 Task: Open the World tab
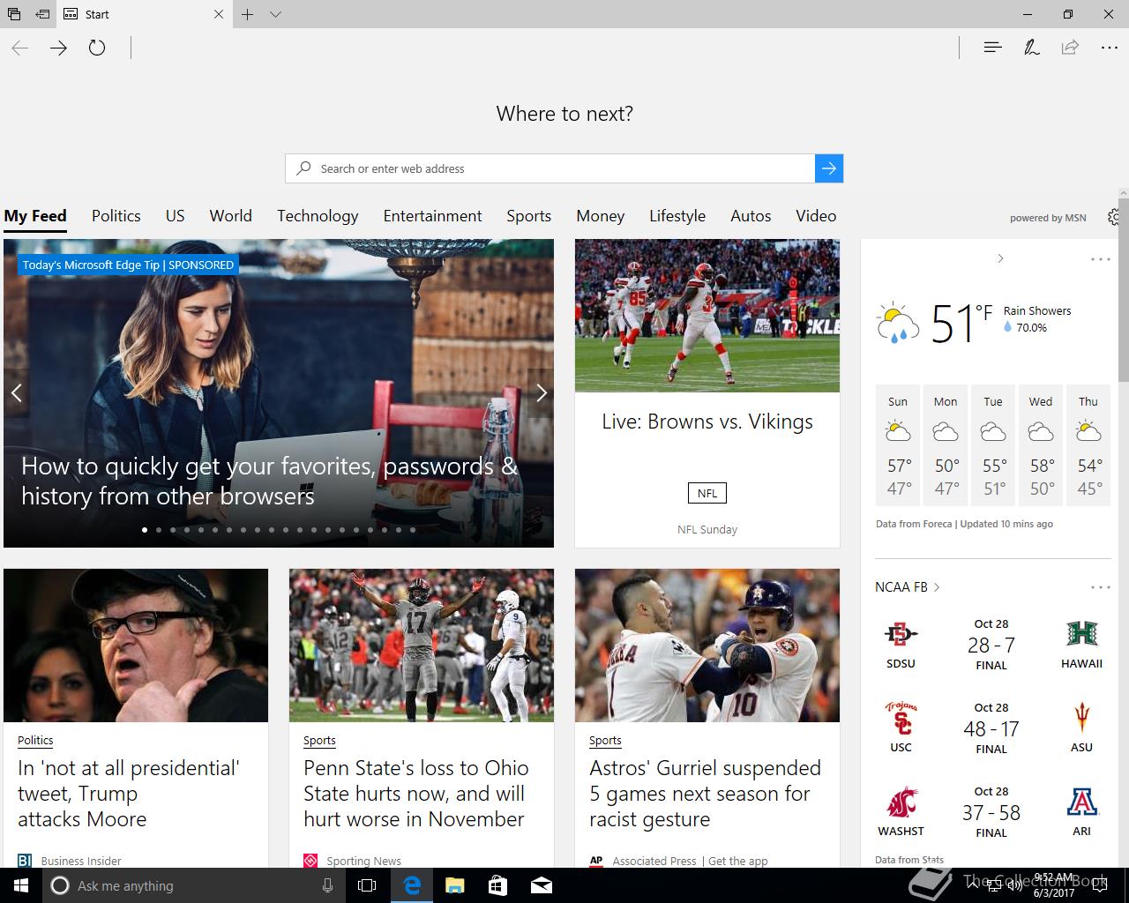[x=231, y=216]
